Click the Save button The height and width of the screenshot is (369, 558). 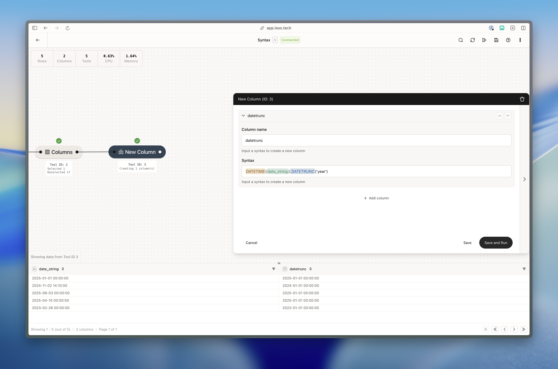coord(467,243)
